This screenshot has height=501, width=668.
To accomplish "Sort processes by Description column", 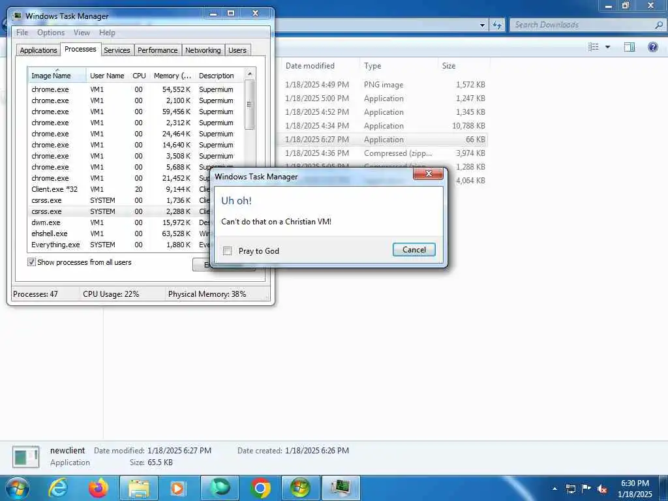I will (x=219, y=76).
